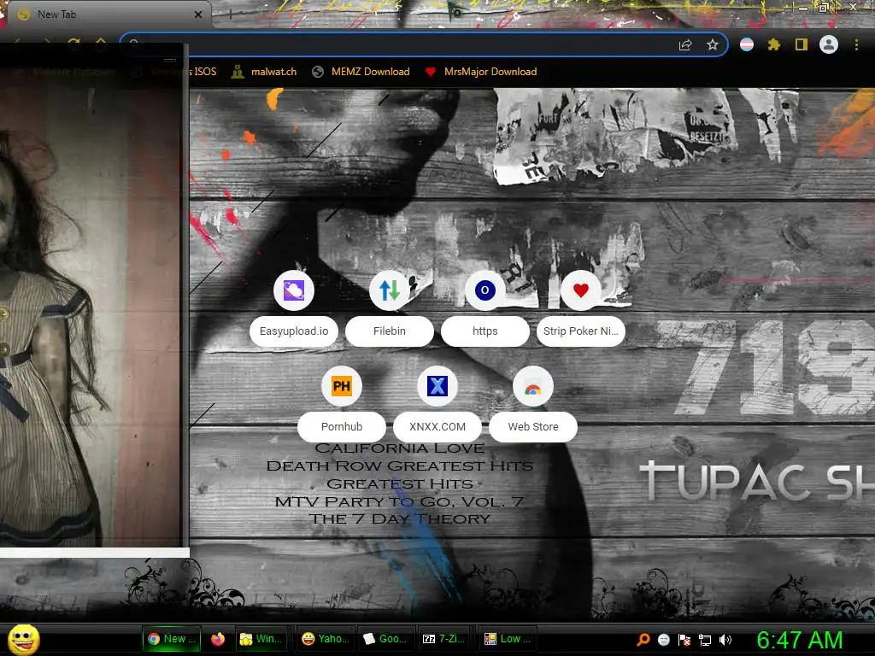The height and width of the screenshot is (656, 875).
Task: Switch to Chrome New Tab taskbar button
Action: click(171, 639)
